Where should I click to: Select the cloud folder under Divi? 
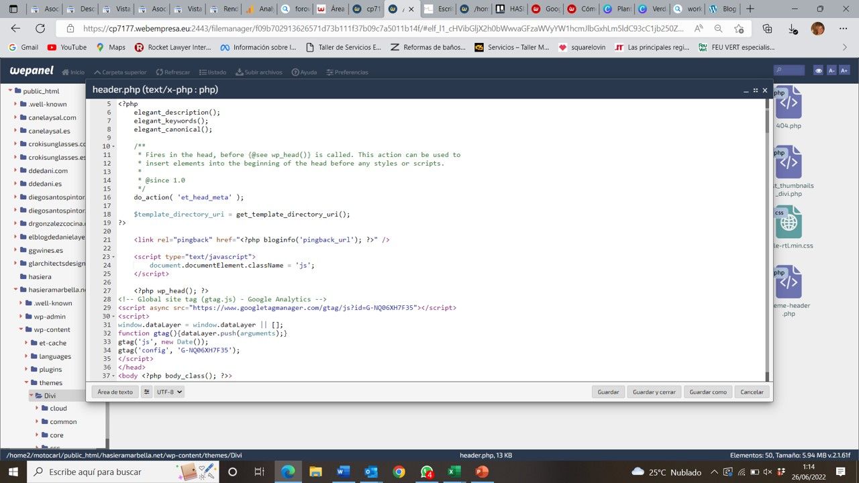pyautogui.click(x=54, y=409)
